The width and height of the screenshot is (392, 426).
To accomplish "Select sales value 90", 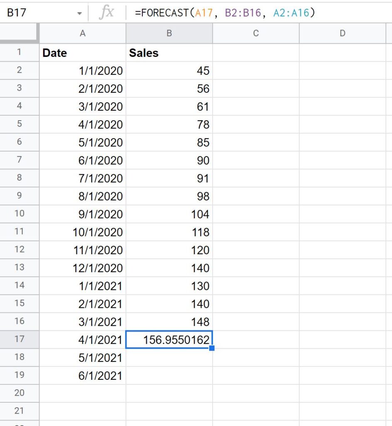I will [169, 160].
